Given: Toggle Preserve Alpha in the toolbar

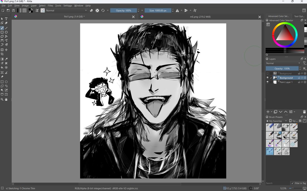Looking at the screenshot, I should (x=97, y=10).
